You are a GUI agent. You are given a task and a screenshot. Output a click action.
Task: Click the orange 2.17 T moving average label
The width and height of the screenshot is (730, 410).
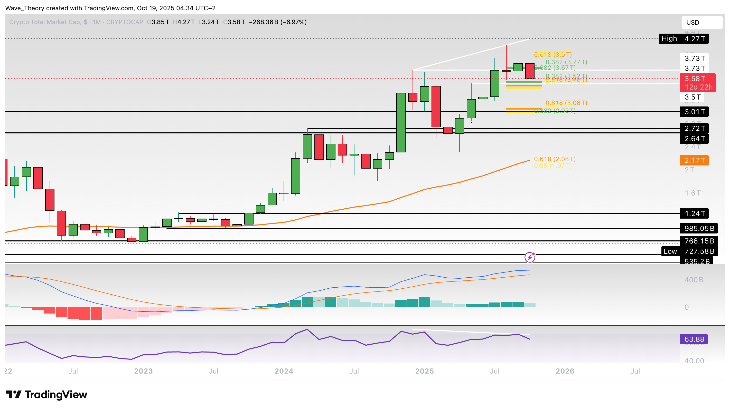click(694, 161)
